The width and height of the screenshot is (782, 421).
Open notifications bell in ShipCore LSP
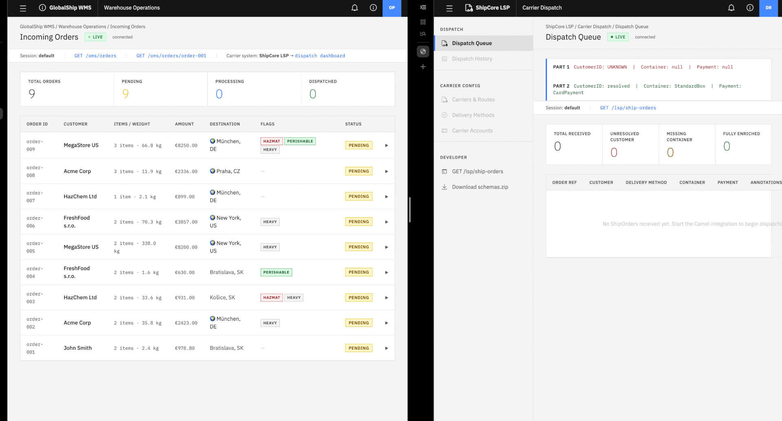click(x=731, y=8)
